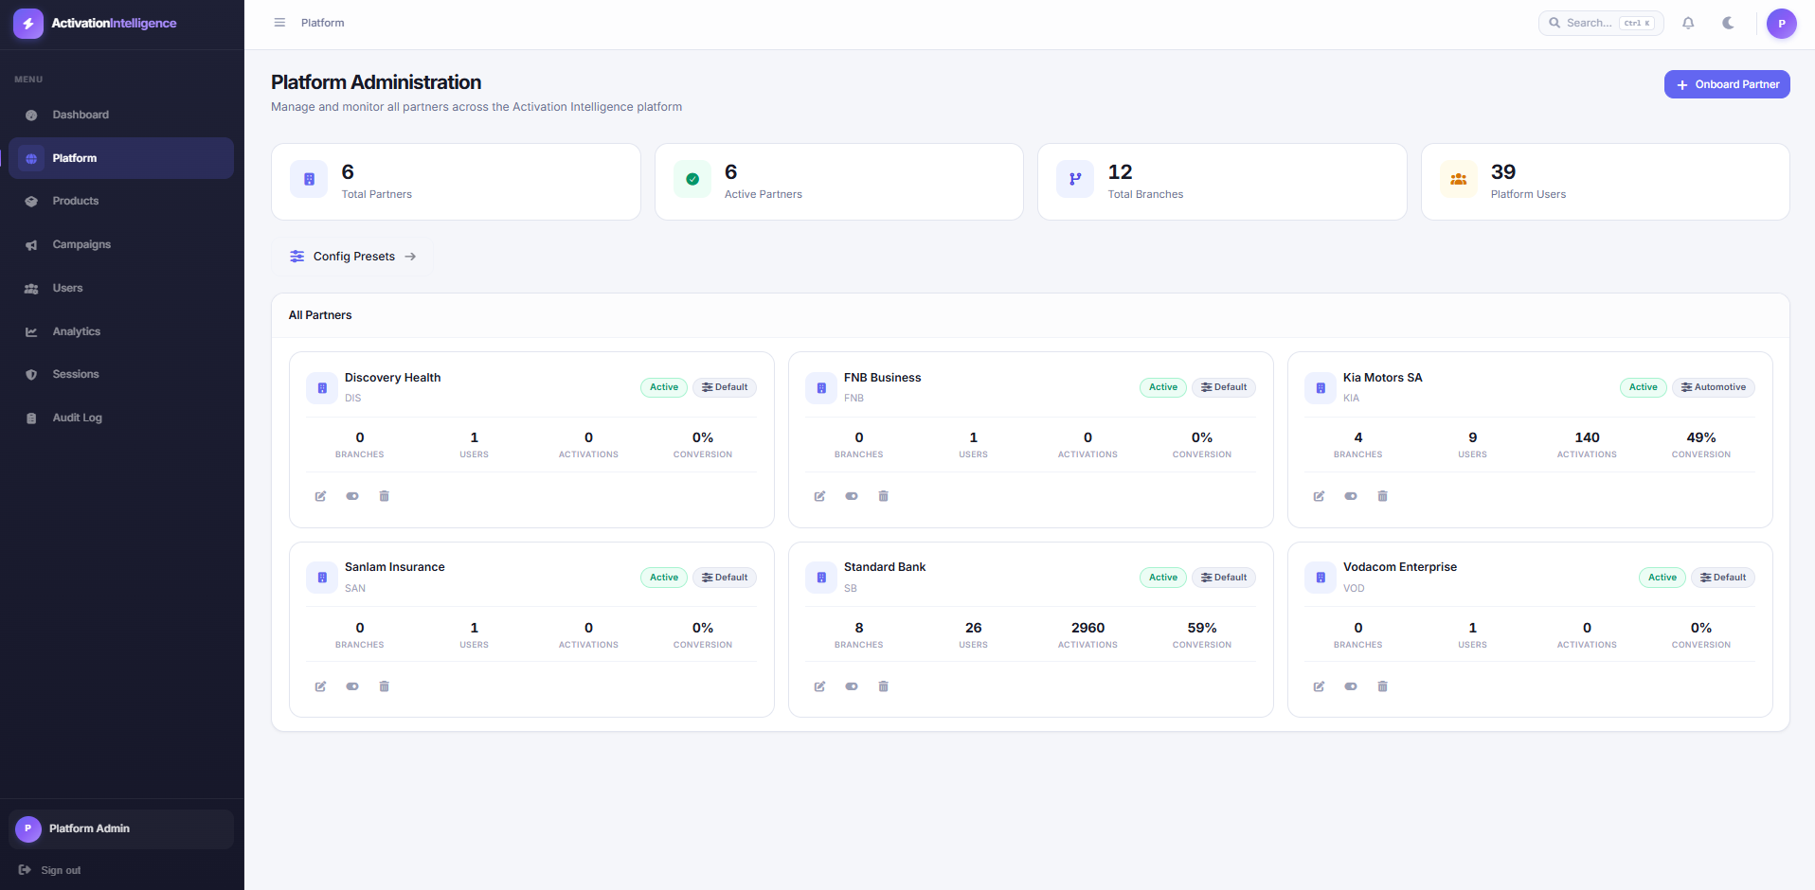Open Campaigns in the sidebar
The image size is (1815, 890).
(x=121, y=244)
